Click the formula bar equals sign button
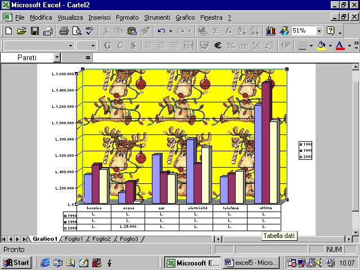This screenshot has height=270, width=360. coord(88,57)
